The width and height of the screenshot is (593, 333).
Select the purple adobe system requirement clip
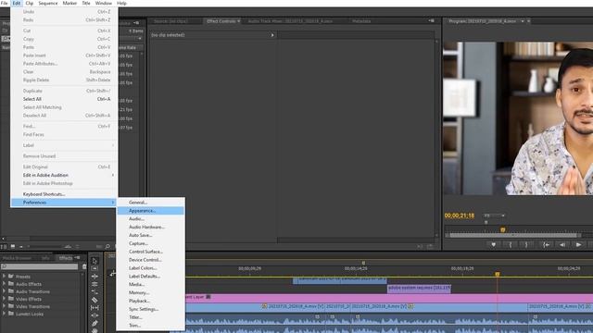(419, 289)
